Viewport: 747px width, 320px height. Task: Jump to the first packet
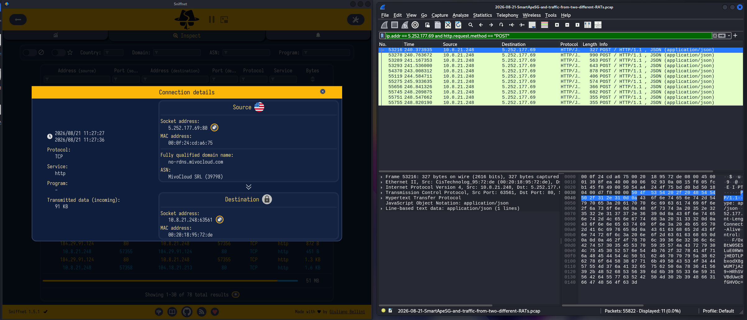click(512, 25)
